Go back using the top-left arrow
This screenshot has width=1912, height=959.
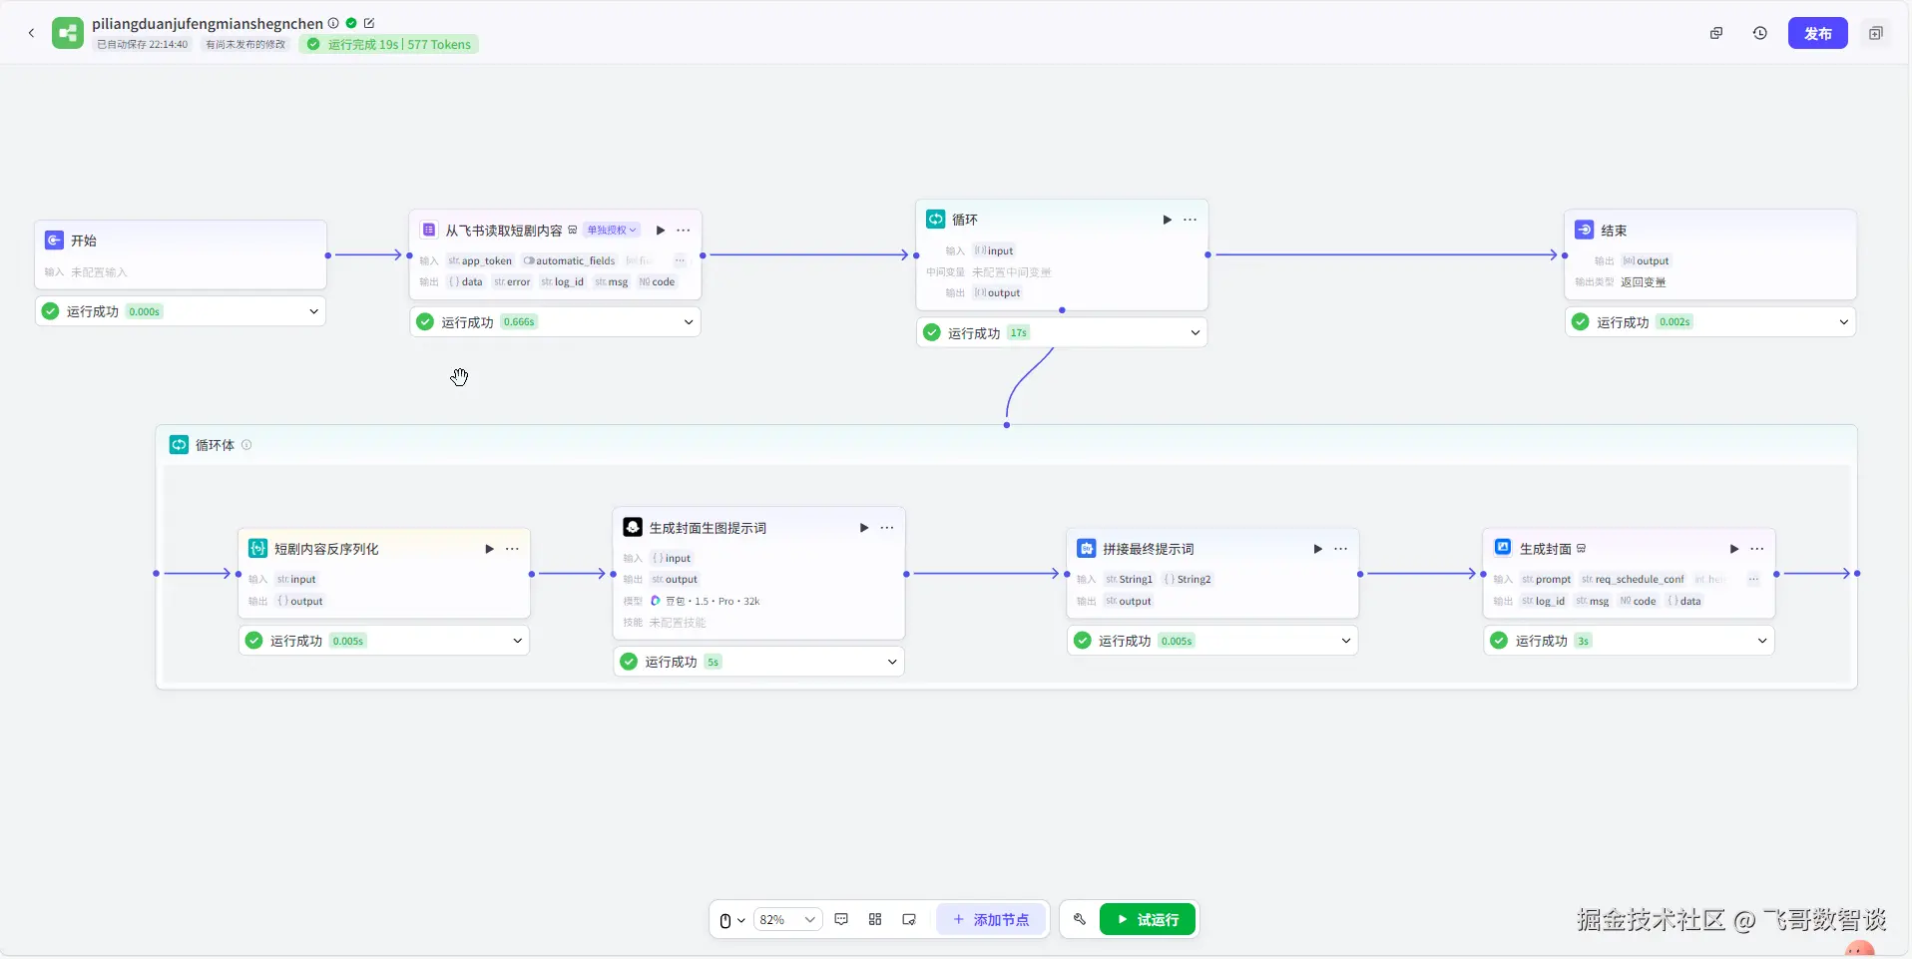coord(31,33)
